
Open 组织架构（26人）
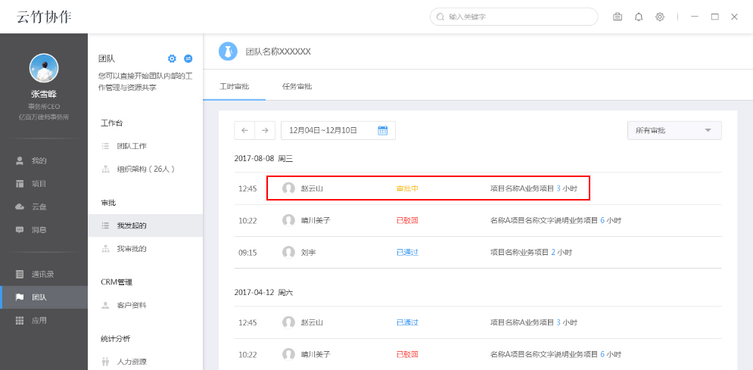tap(146, 169)
